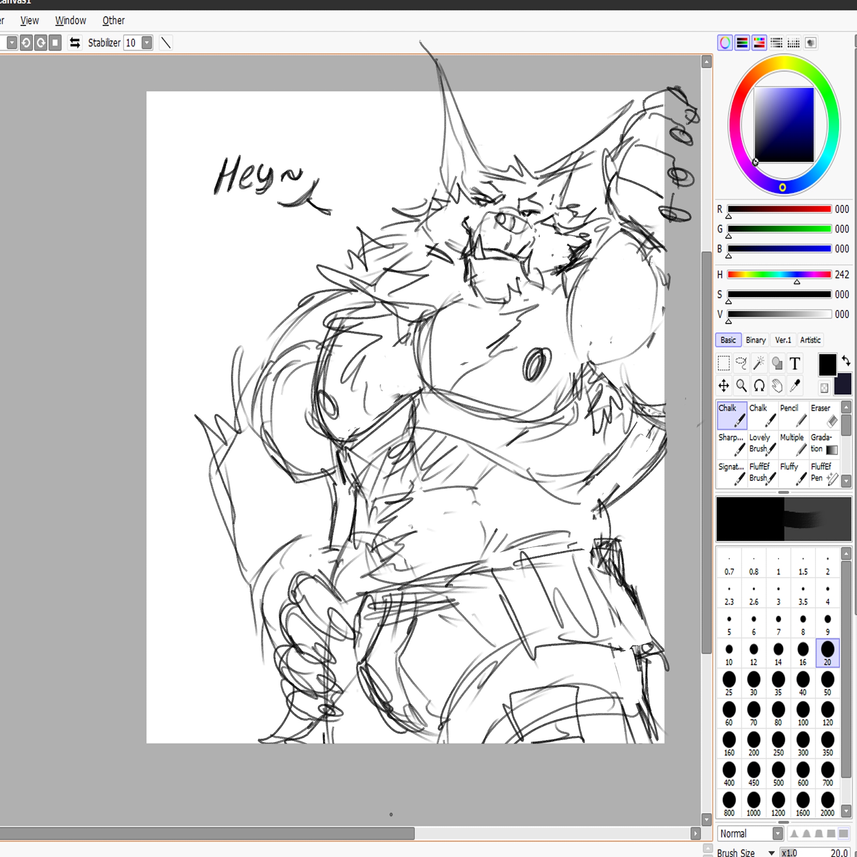The height and width of the screenshot is (857, 857).
Task: Click the dark navy background color swatch
Action: [842, 384]
